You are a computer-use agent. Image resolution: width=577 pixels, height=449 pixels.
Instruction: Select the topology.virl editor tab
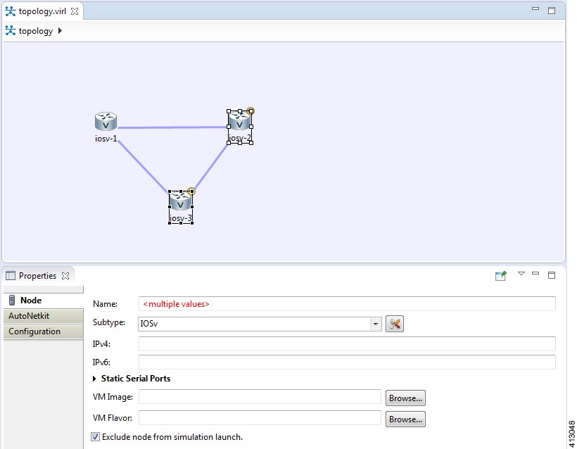click(42, 11)
